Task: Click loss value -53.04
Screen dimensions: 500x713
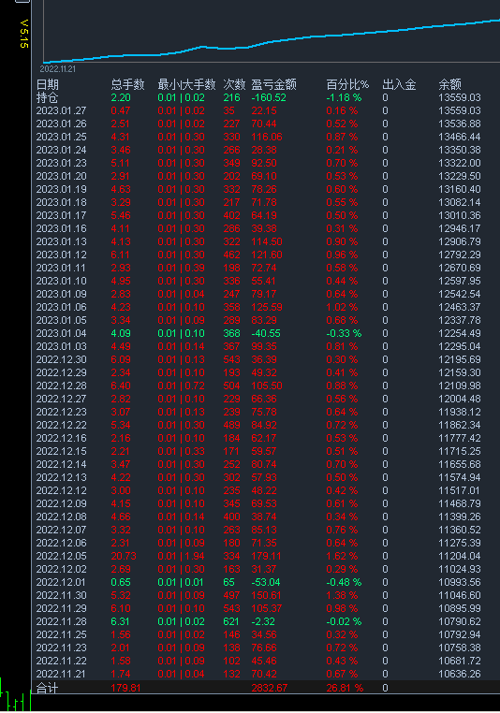Action: point(266,583)
